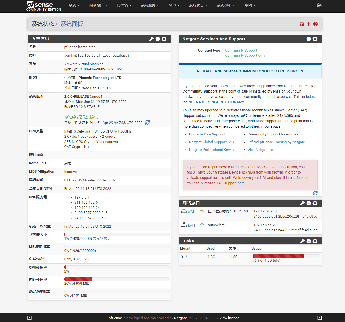Minimize the Disks widget

(309, 241)
